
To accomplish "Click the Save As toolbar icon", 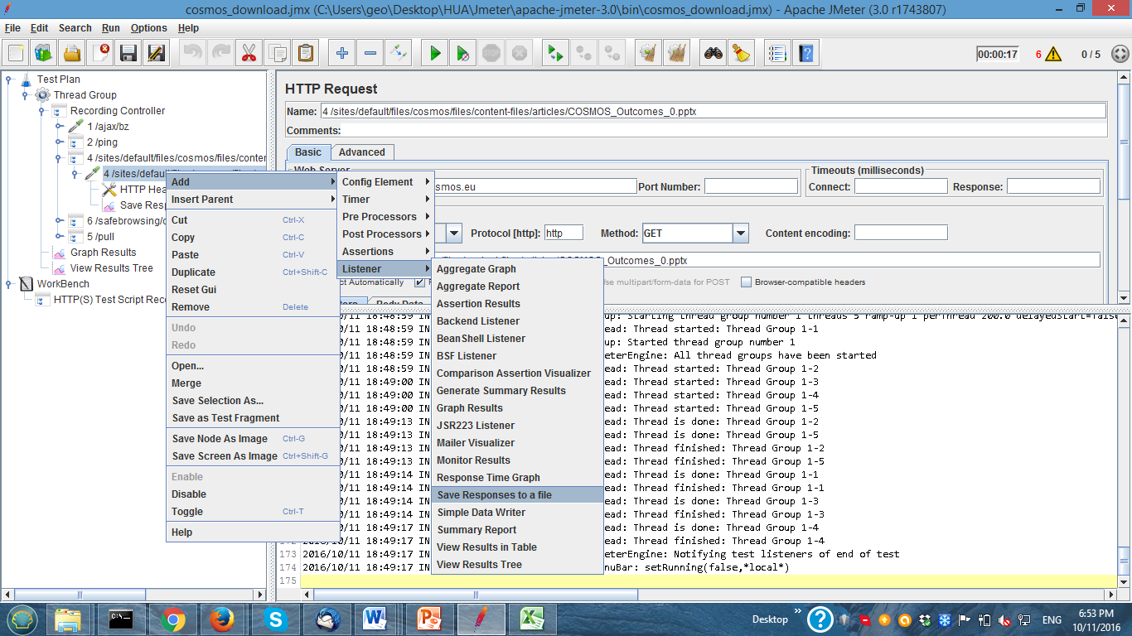I will tap(156, 54).
